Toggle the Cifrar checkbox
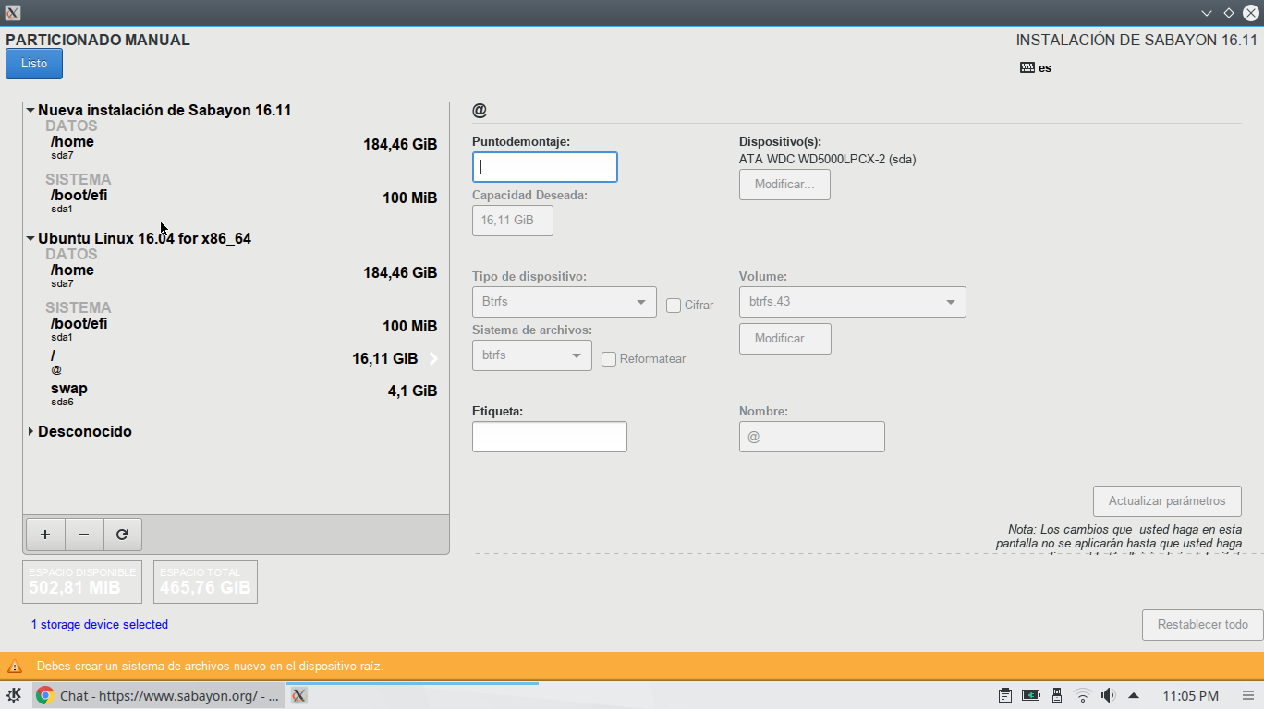 point(674,305)
